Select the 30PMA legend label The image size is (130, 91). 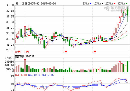121,3
